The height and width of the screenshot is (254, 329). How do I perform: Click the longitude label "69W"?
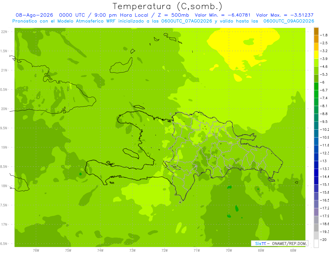[x=261, y=250]
